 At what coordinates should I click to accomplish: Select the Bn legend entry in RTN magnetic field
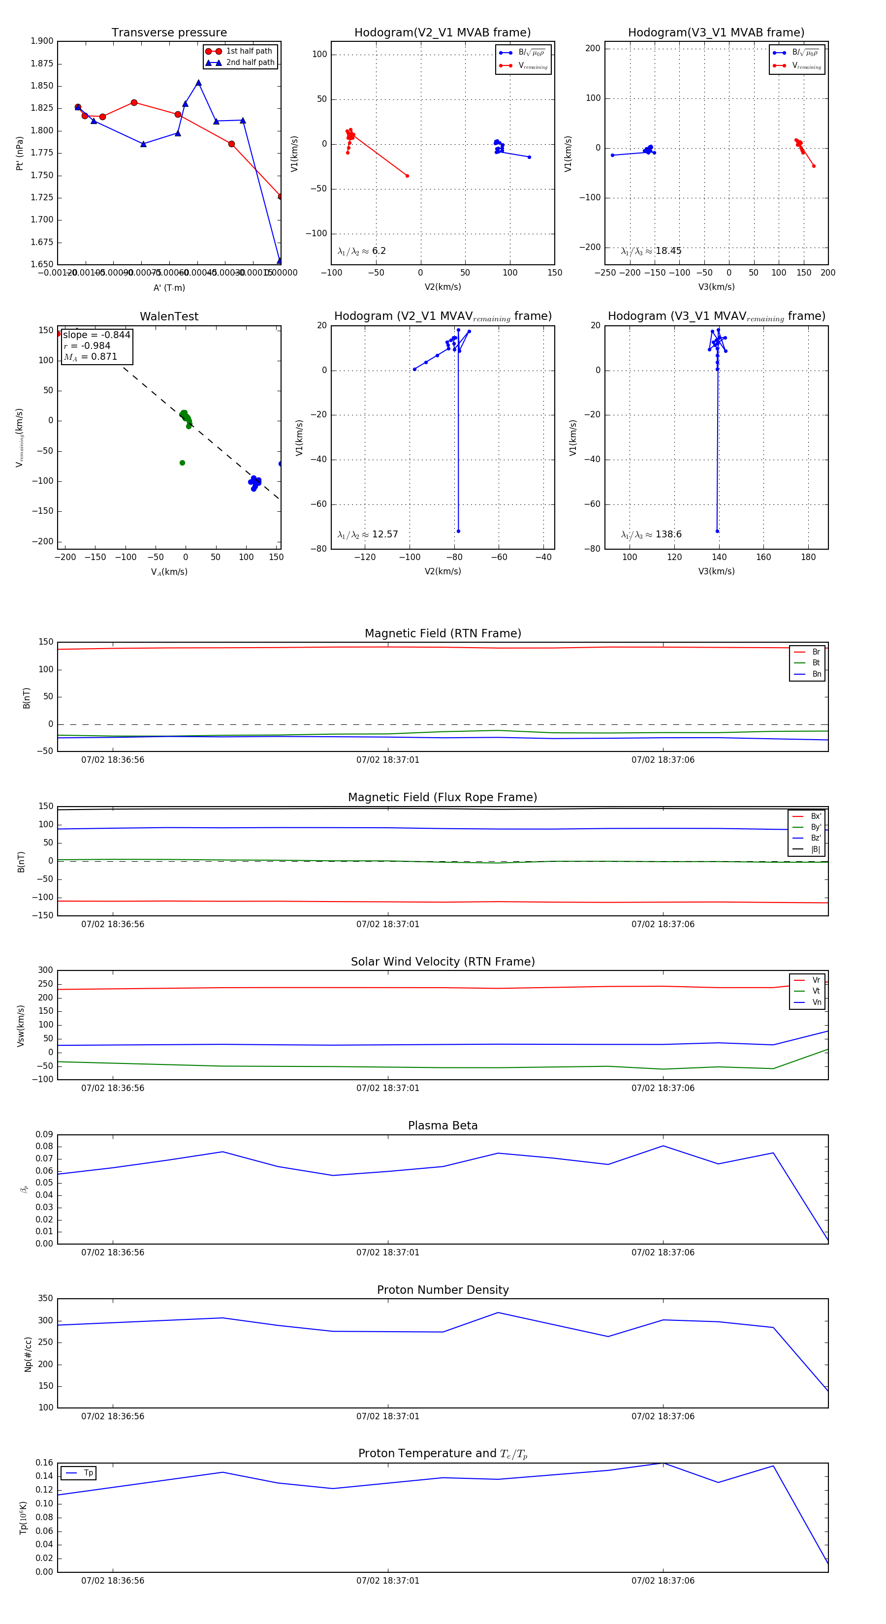point(808,674)
